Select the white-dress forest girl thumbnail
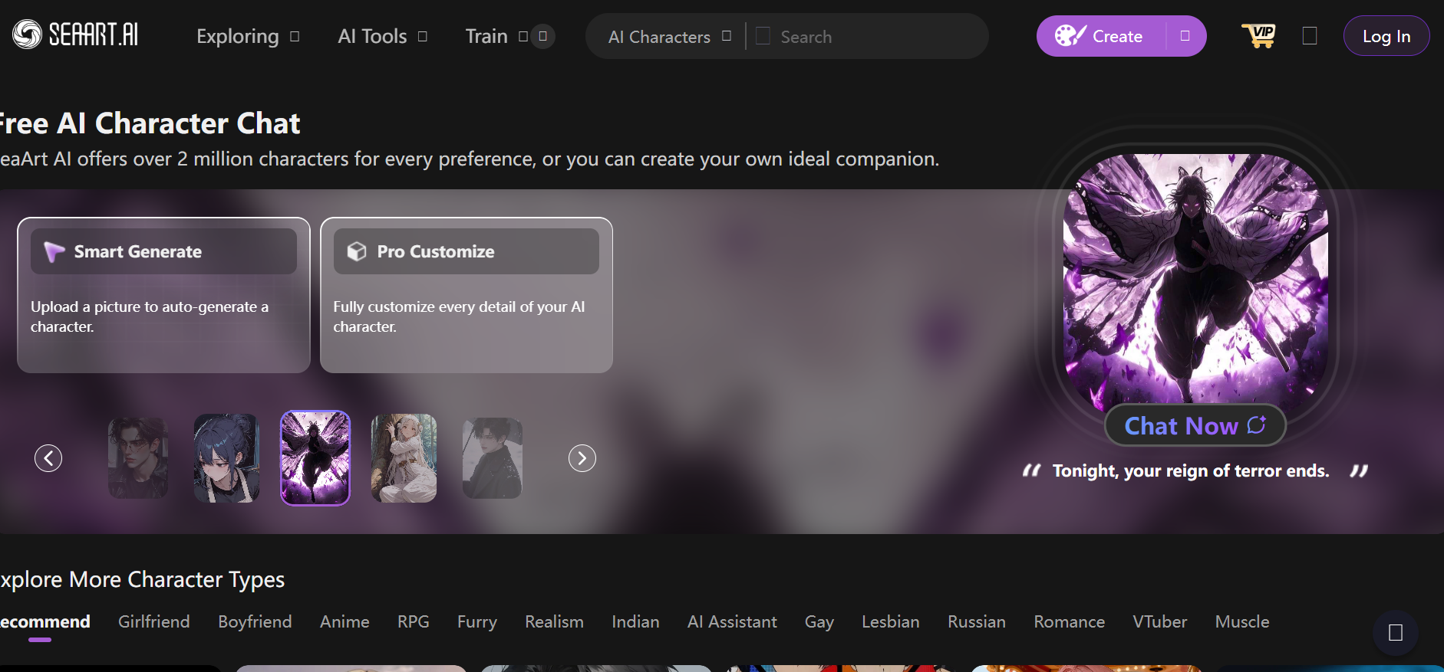The width and height of the screenshot is (1444, 672). (404, 458)
